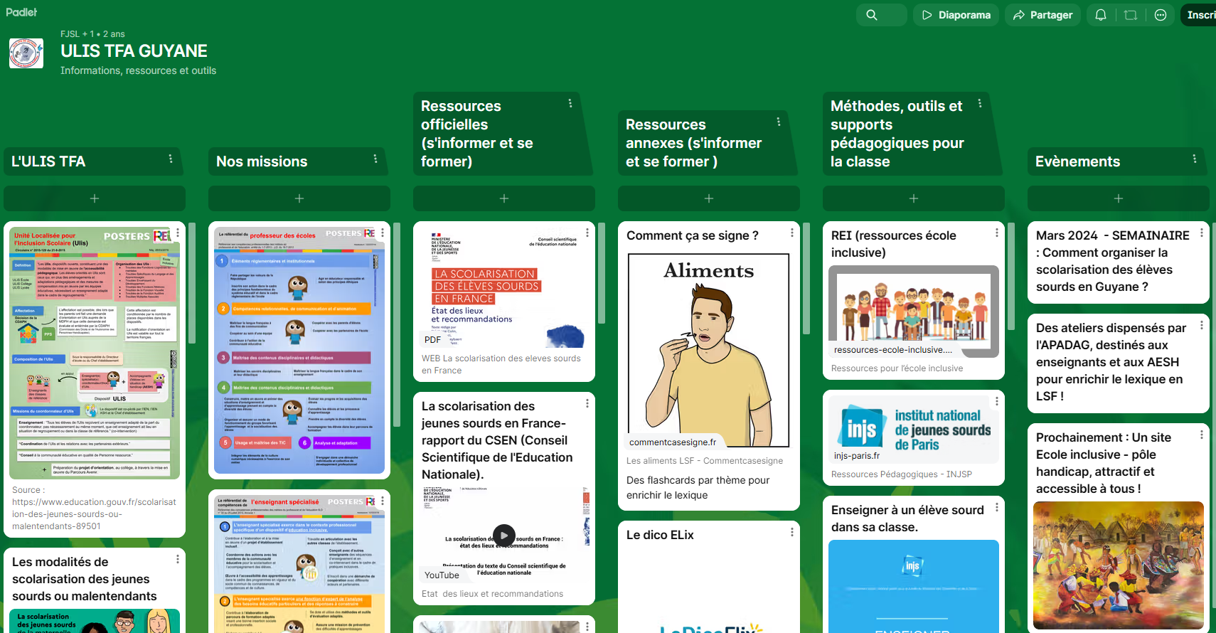
Task: Open the Evènements column options menu
Action: (x=1194, y=159)
